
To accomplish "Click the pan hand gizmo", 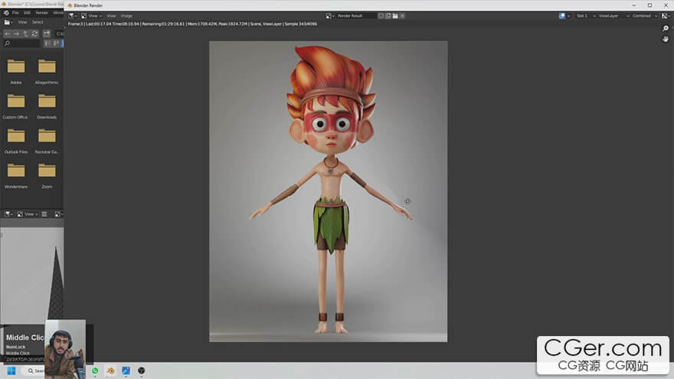I will pyautogui.click(x=666, y=39).
